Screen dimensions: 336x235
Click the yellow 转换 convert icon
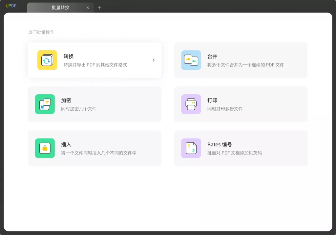click(x=47, y=60)
